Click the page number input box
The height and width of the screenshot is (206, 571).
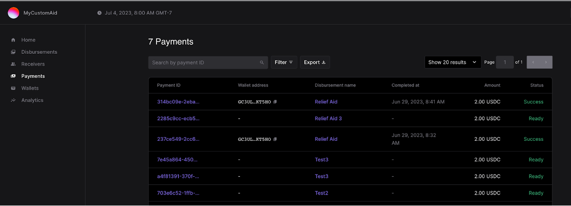click(x=505, y=62)
